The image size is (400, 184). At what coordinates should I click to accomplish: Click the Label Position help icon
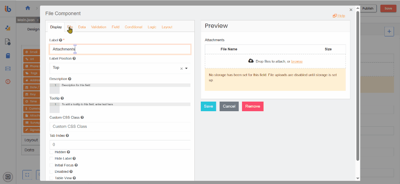[74, 58]
